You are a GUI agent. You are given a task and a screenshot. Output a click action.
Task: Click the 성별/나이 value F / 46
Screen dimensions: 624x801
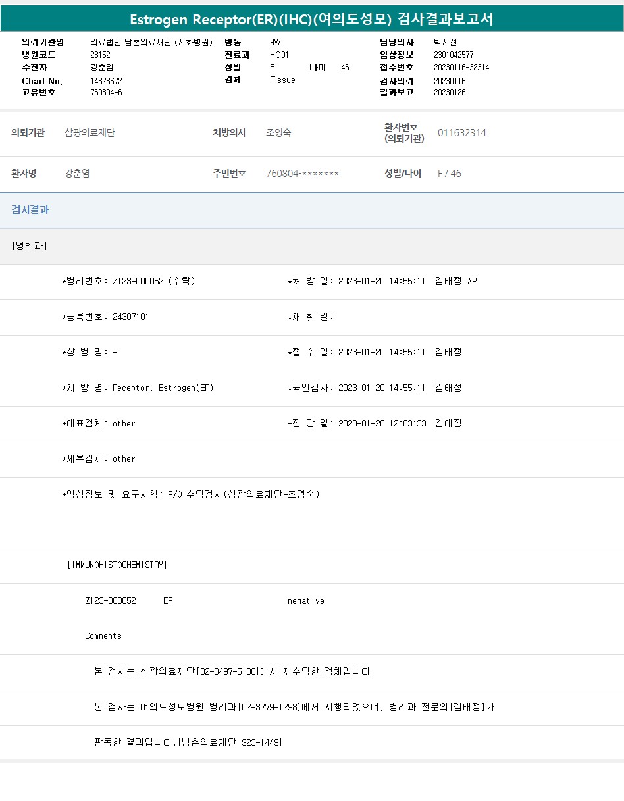pos(450,174)
